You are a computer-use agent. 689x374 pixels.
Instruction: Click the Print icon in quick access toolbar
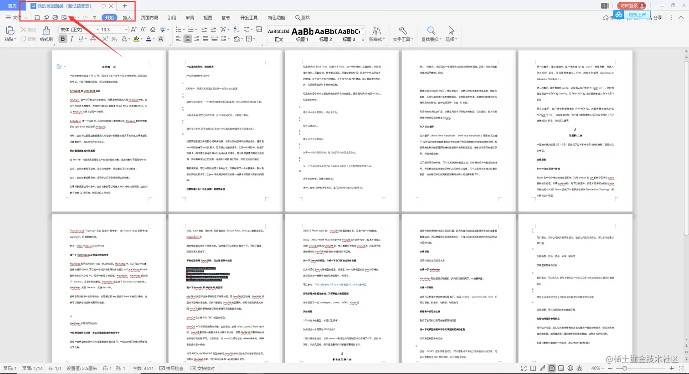(x=55, y=18)
